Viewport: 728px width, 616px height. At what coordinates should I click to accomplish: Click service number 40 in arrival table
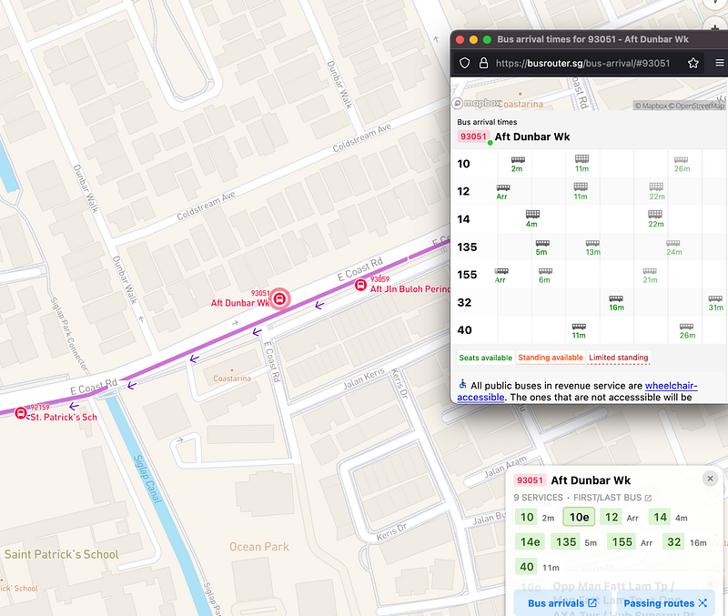pyautogui.click(x=464, y=330)
